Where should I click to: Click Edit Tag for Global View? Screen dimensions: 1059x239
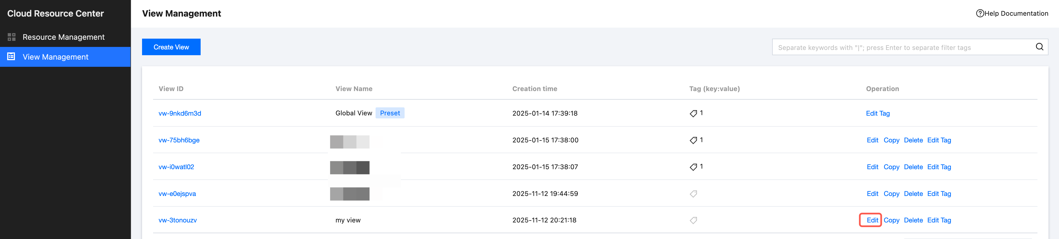pos(878,113)
